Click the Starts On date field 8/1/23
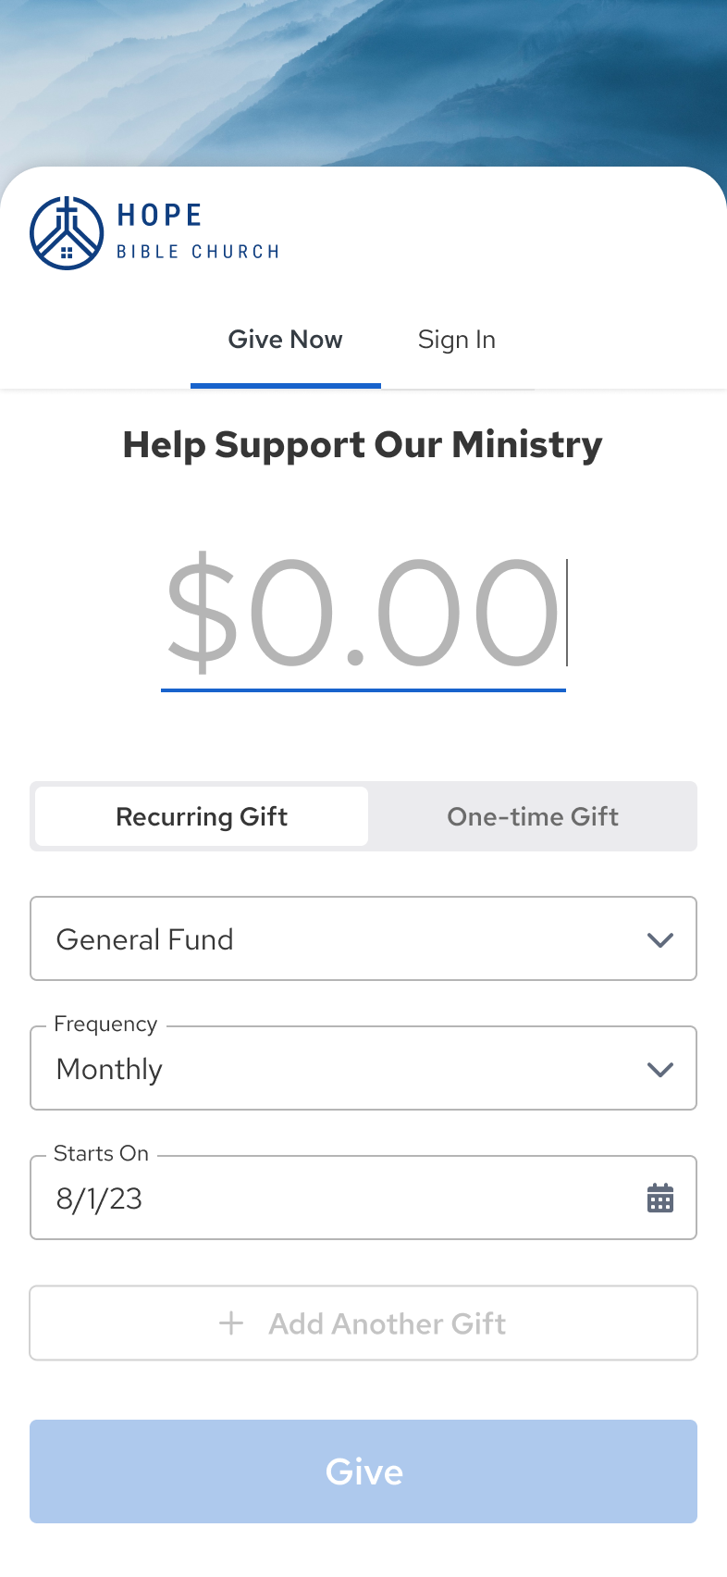 333,1198
